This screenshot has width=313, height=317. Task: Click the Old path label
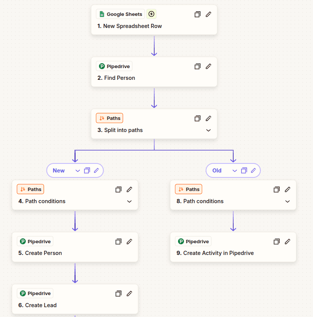[217, 170]
